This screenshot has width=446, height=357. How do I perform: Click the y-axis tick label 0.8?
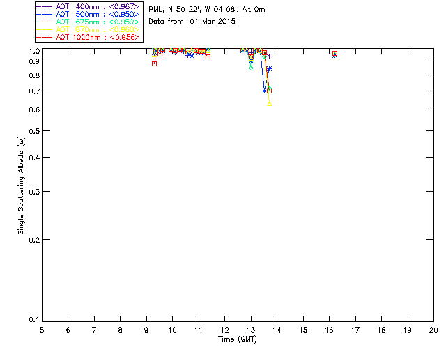34,75
